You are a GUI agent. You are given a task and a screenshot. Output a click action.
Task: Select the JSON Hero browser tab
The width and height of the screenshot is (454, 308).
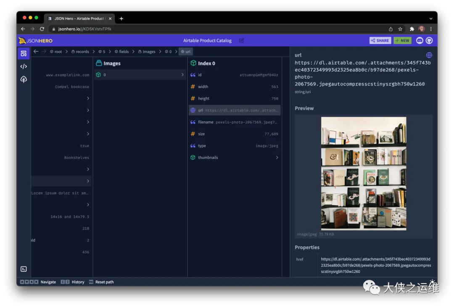click(x=79, y=18)
